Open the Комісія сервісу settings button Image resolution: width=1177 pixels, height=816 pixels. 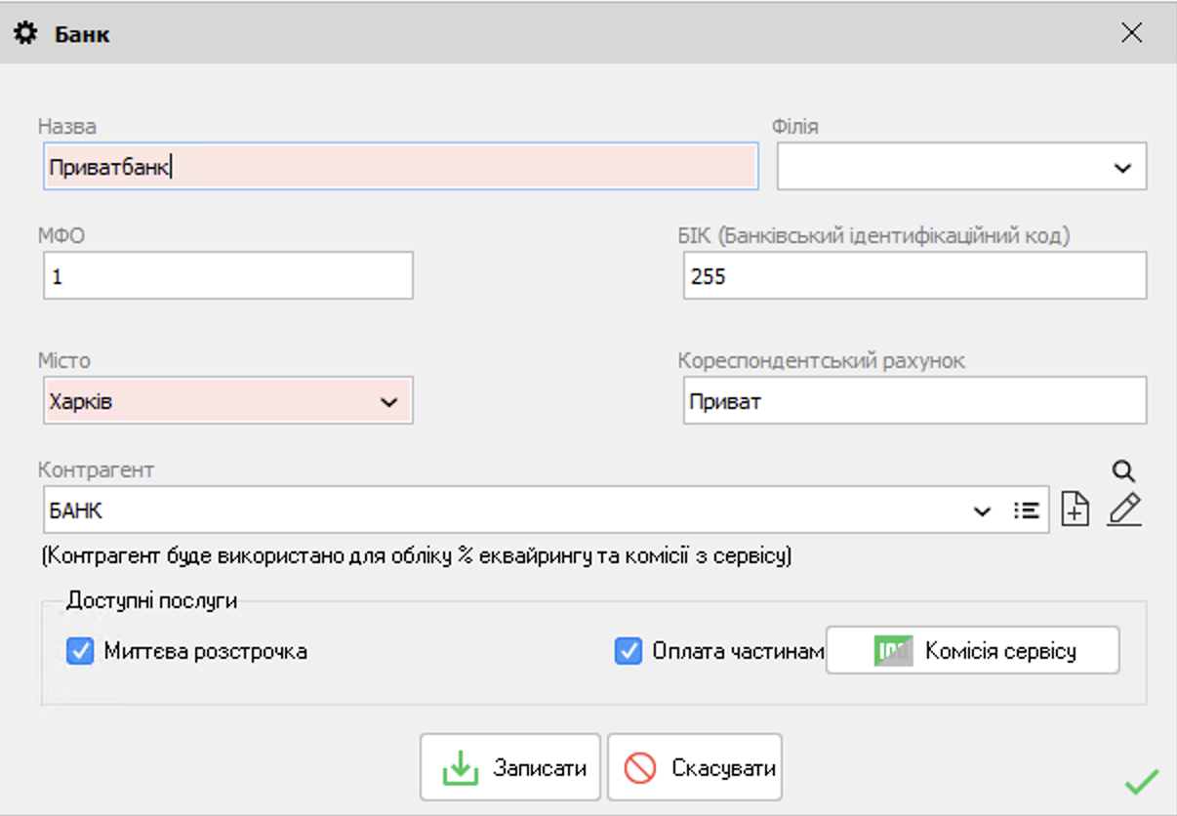point(972,651)
